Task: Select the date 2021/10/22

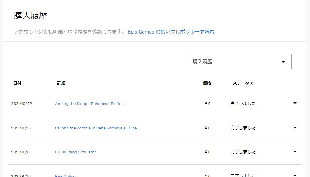Action: [21, 104]
